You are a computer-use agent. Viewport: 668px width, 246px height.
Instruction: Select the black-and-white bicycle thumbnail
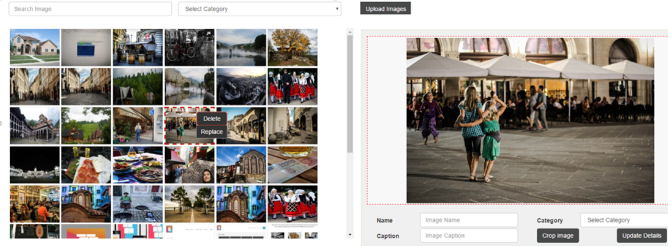189,47
